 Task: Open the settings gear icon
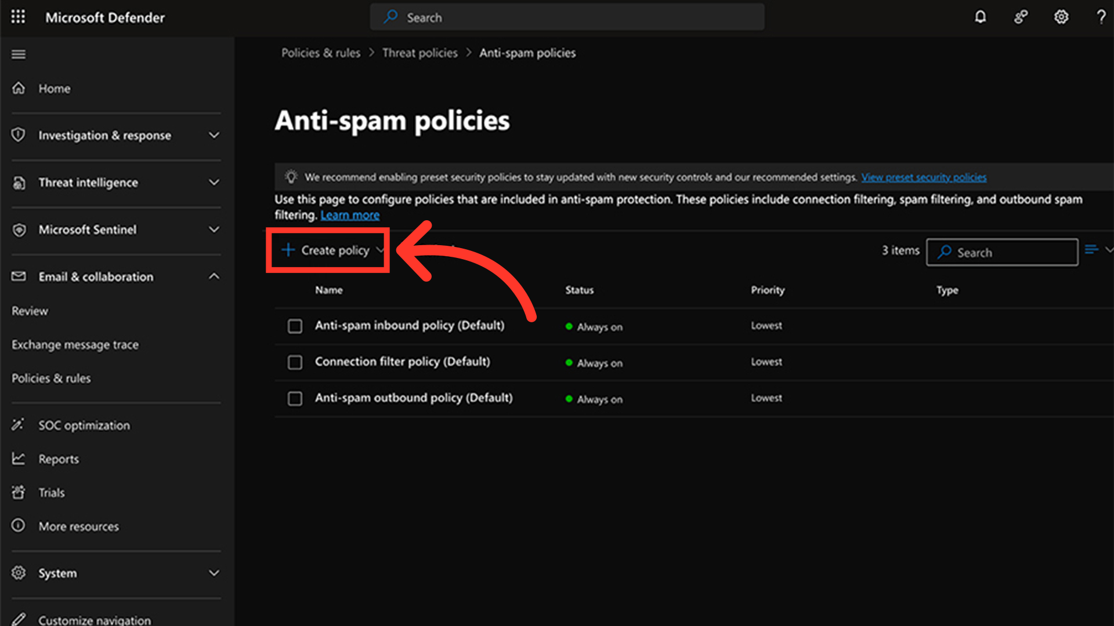click(x=1061, y=17)
